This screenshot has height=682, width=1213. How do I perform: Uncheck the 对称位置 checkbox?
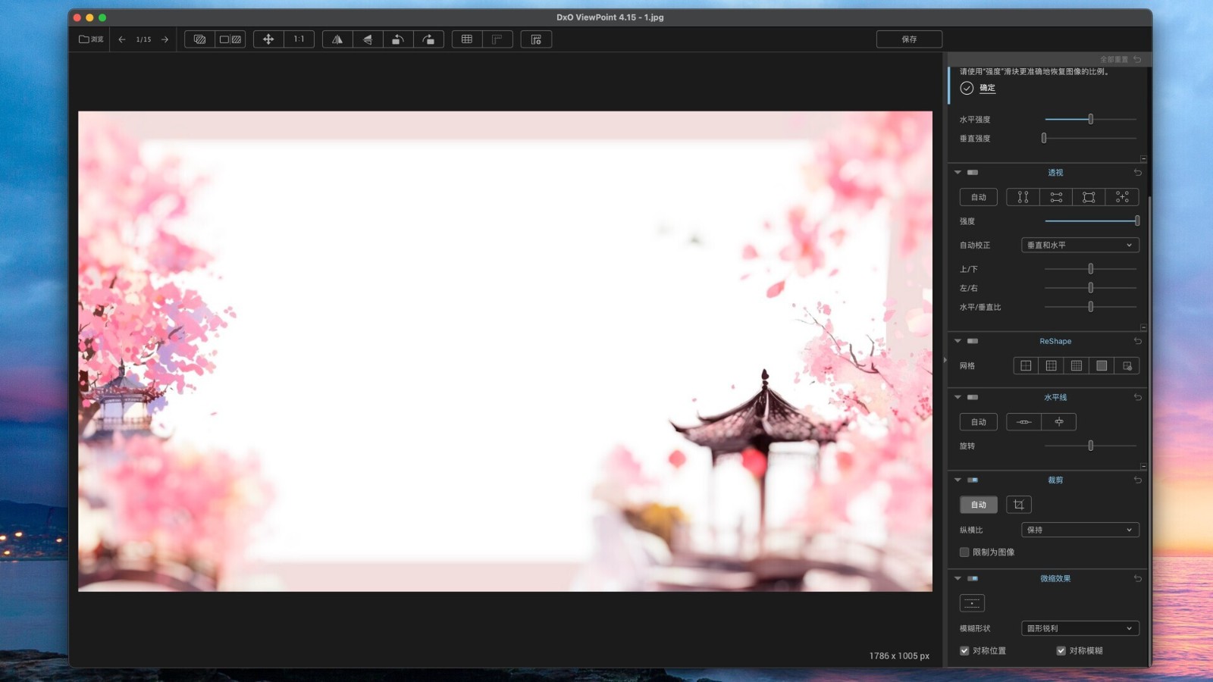coord(964,651)
